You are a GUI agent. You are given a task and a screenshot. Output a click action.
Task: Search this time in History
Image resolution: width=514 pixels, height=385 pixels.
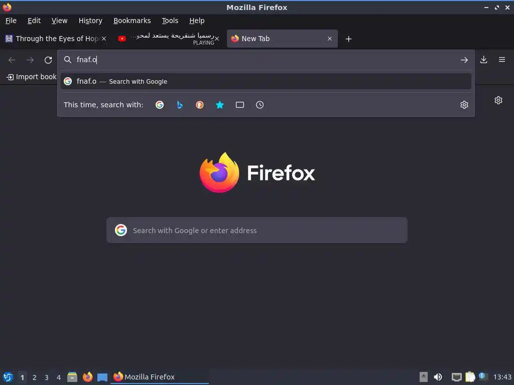(x=260, y=105)
